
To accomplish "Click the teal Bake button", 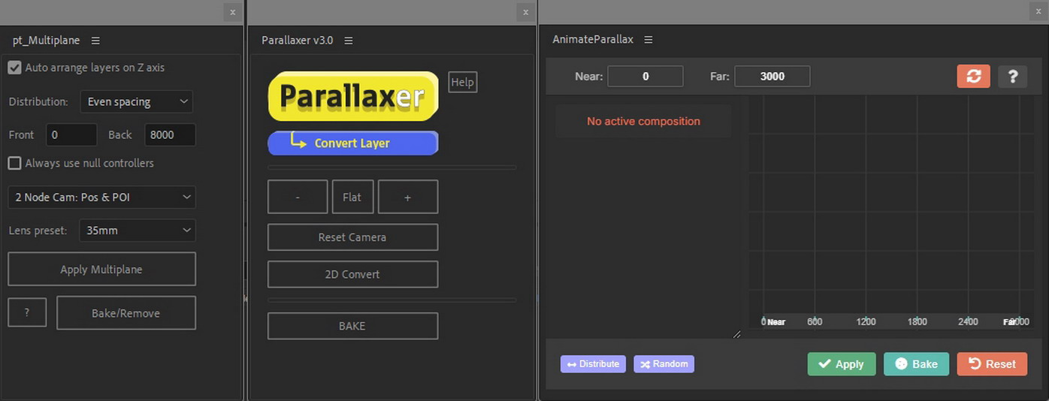I will 916,364.
